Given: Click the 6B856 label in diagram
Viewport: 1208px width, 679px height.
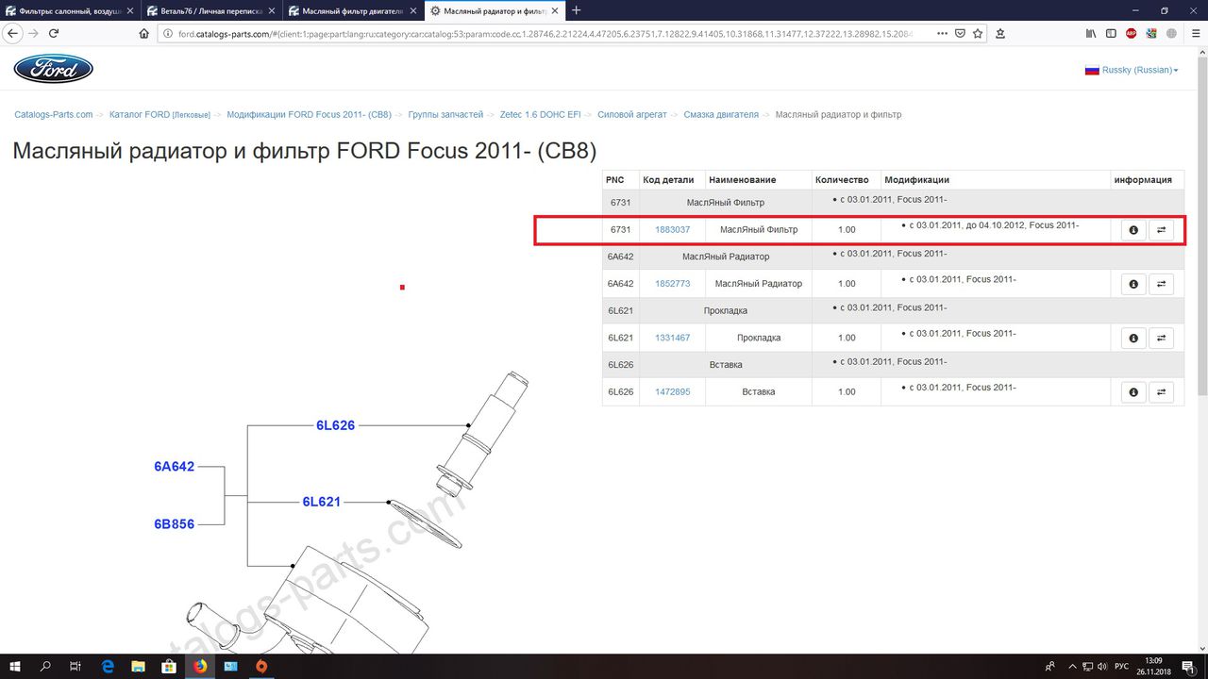Looking at the screenshot, I should [x=175, y=523].
